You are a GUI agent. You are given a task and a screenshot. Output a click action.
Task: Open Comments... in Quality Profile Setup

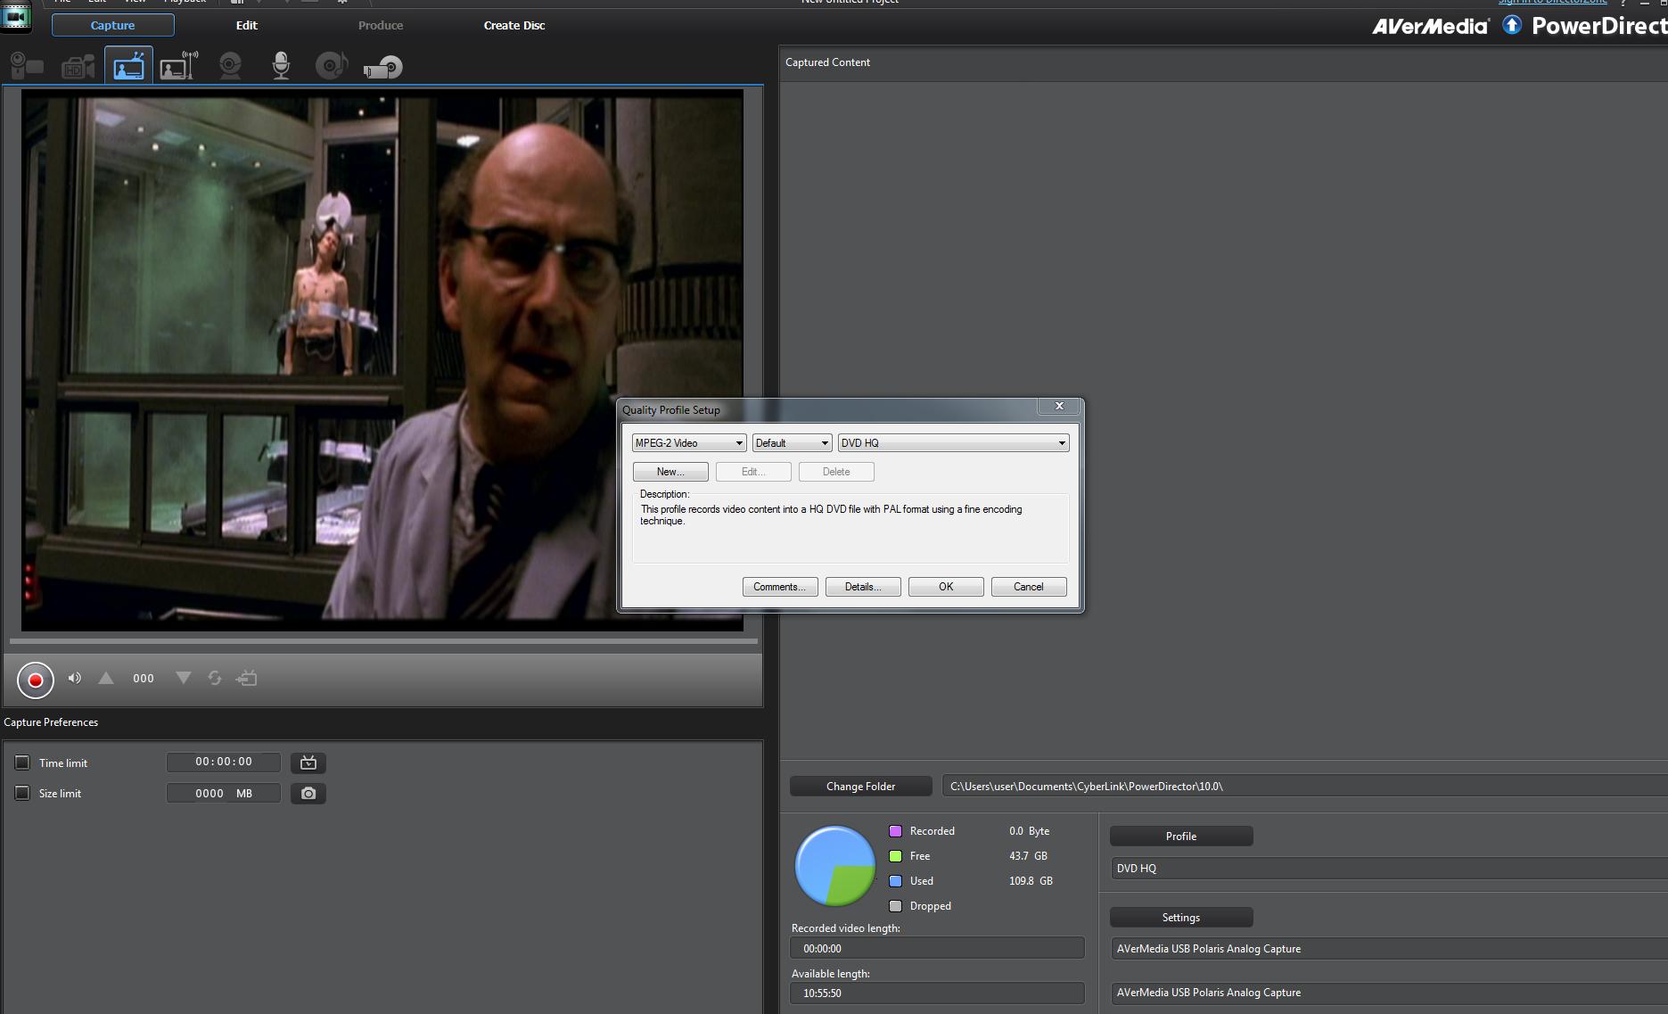(780, 587)
